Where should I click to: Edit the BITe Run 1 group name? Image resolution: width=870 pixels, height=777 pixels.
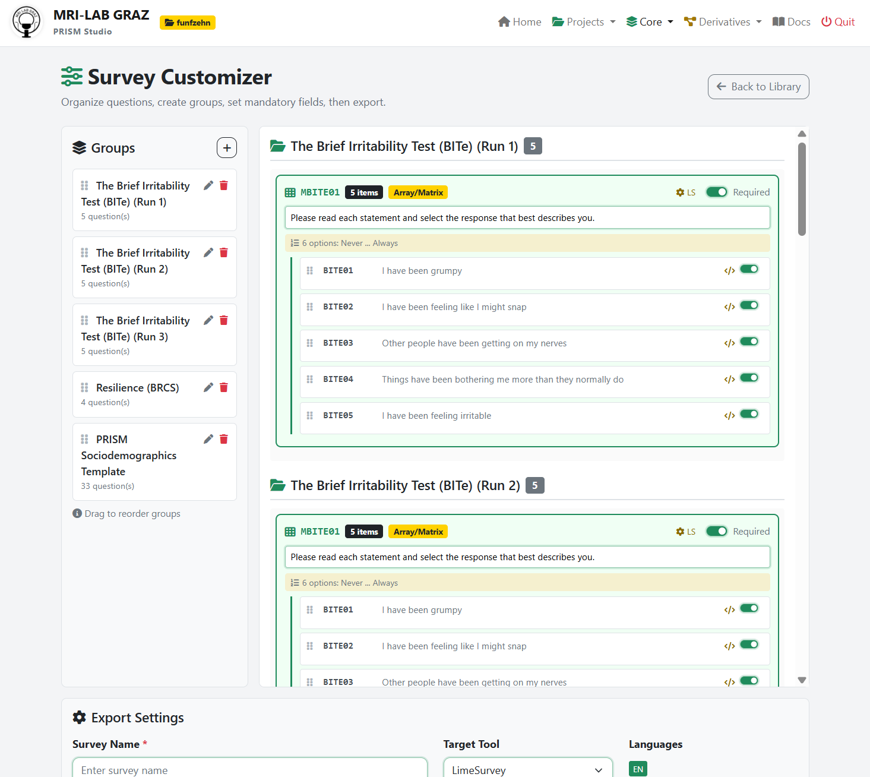(208, 185)
